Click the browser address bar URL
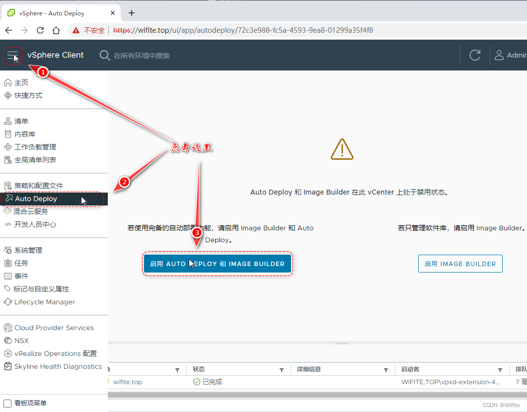This screenshot has height=412, width=527. point(243,30)
